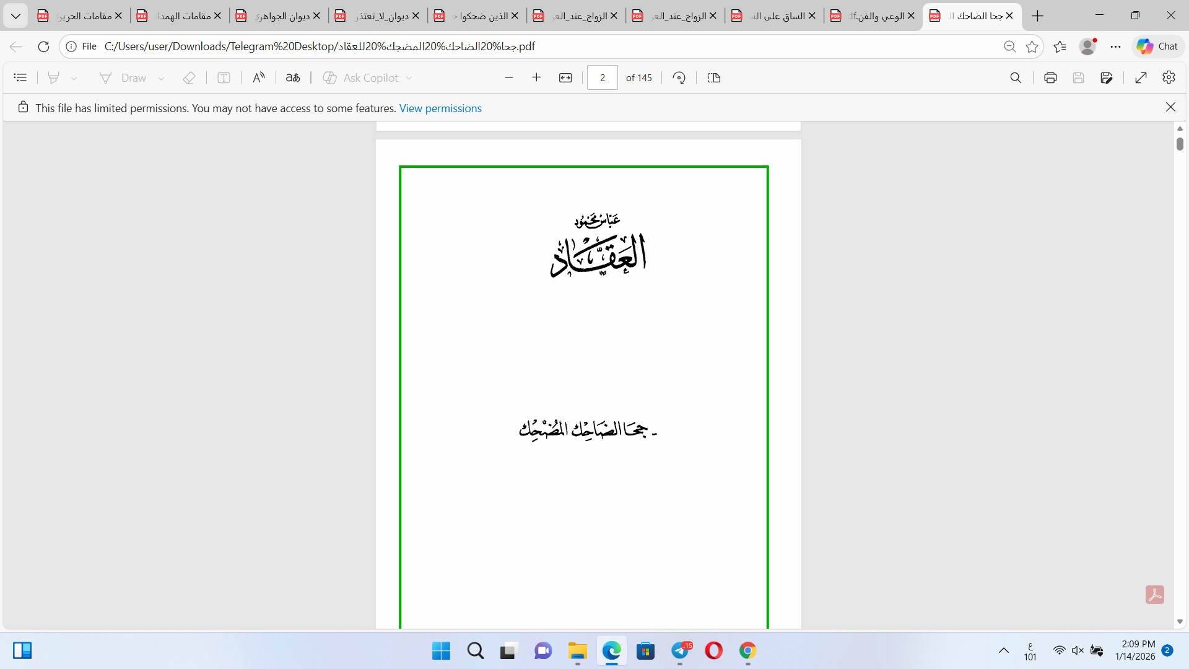Screen dimensions: 1189x669
Task: View site information icon
Action: point(72,46)
